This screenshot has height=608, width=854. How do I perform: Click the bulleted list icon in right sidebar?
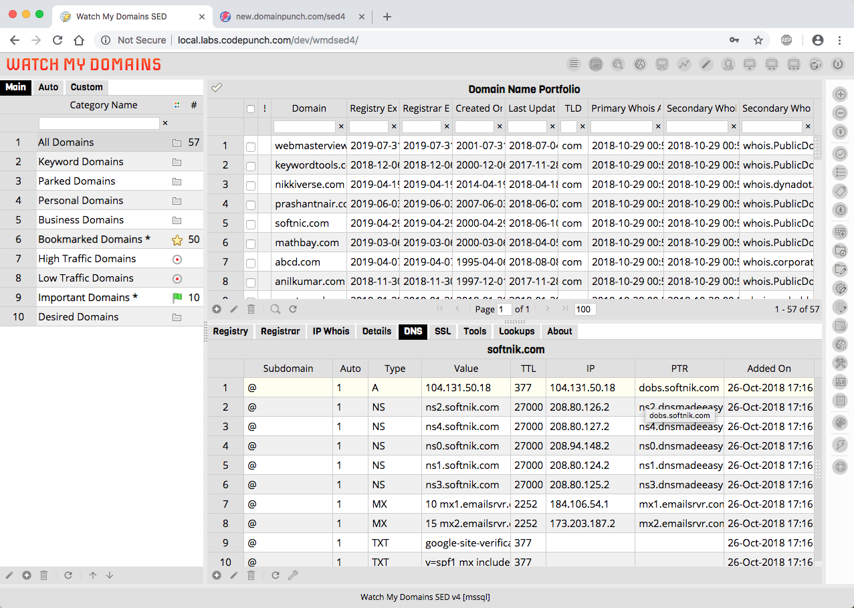(841, 173)
